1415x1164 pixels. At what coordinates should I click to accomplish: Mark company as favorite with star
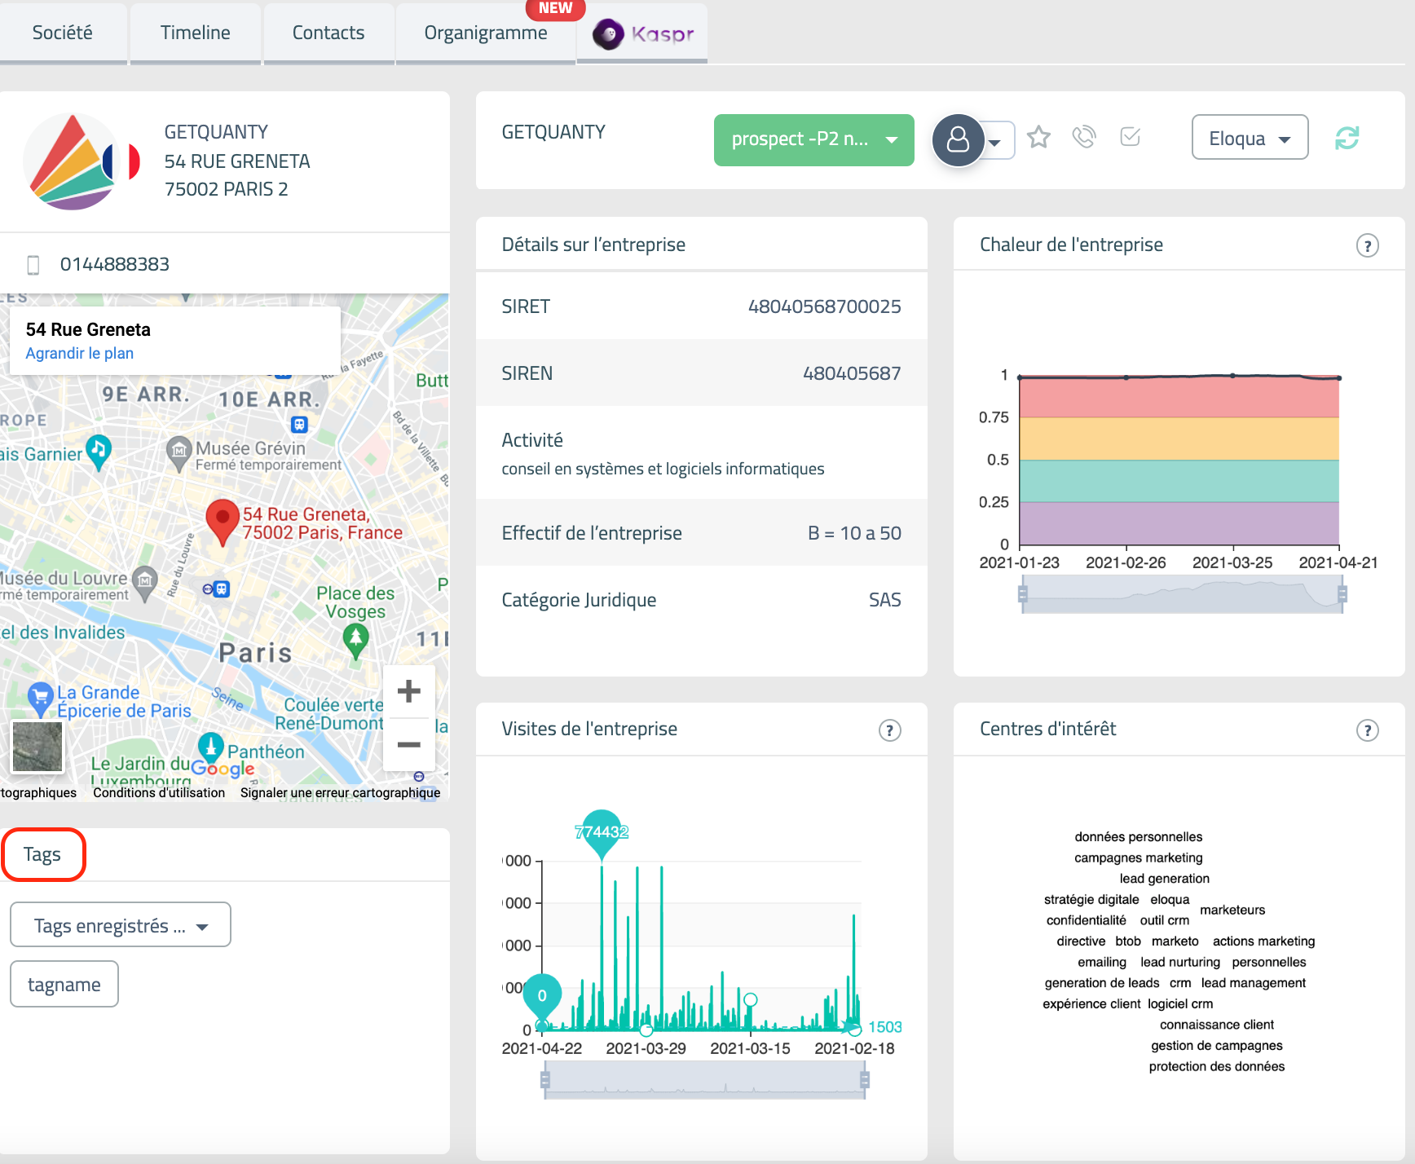[1038, 137]
